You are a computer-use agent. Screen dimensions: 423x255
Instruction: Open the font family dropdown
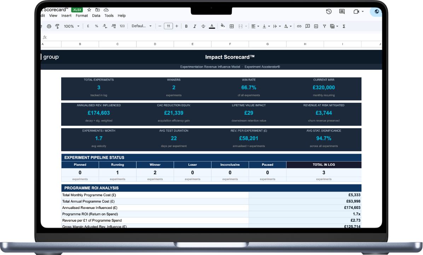tap(141, 26)
